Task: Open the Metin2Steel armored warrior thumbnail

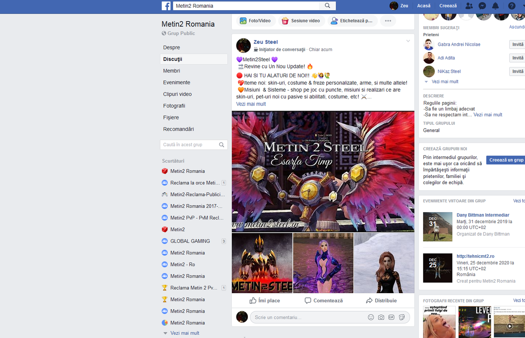Action: pos(262,263)
